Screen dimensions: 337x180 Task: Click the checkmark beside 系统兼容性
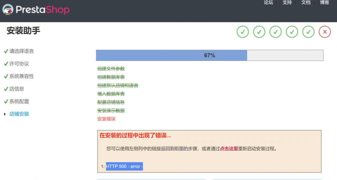[6, 76]
